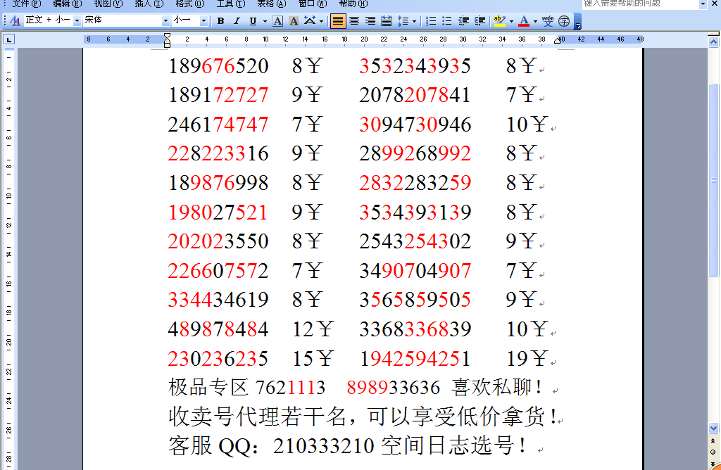Open the Enclose Characters tool
The width and height of the screenshot is (721, 470).
point(564,20)
